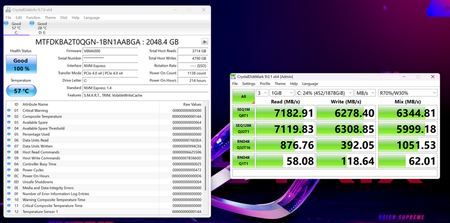Open the test size dropdown showing 1GiB
Screen dimensions: 450x223
[x=282, y=93]
